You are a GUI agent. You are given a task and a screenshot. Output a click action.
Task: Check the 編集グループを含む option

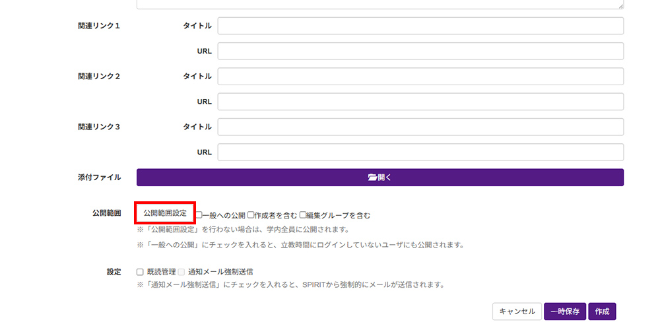(x=303, y=215)
